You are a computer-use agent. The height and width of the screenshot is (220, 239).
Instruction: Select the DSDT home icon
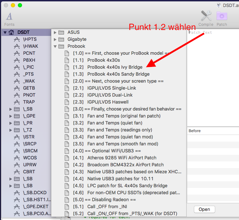pyautogui.click(x=11, y=32)
